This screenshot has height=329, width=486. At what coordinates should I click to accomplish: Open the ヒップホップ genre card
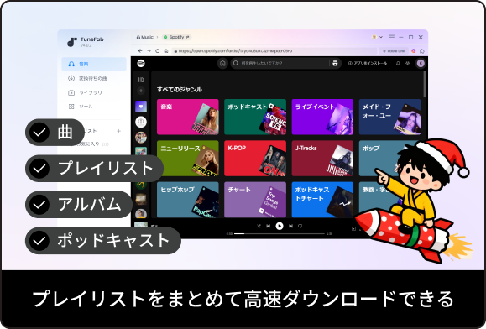click(188, 200)
